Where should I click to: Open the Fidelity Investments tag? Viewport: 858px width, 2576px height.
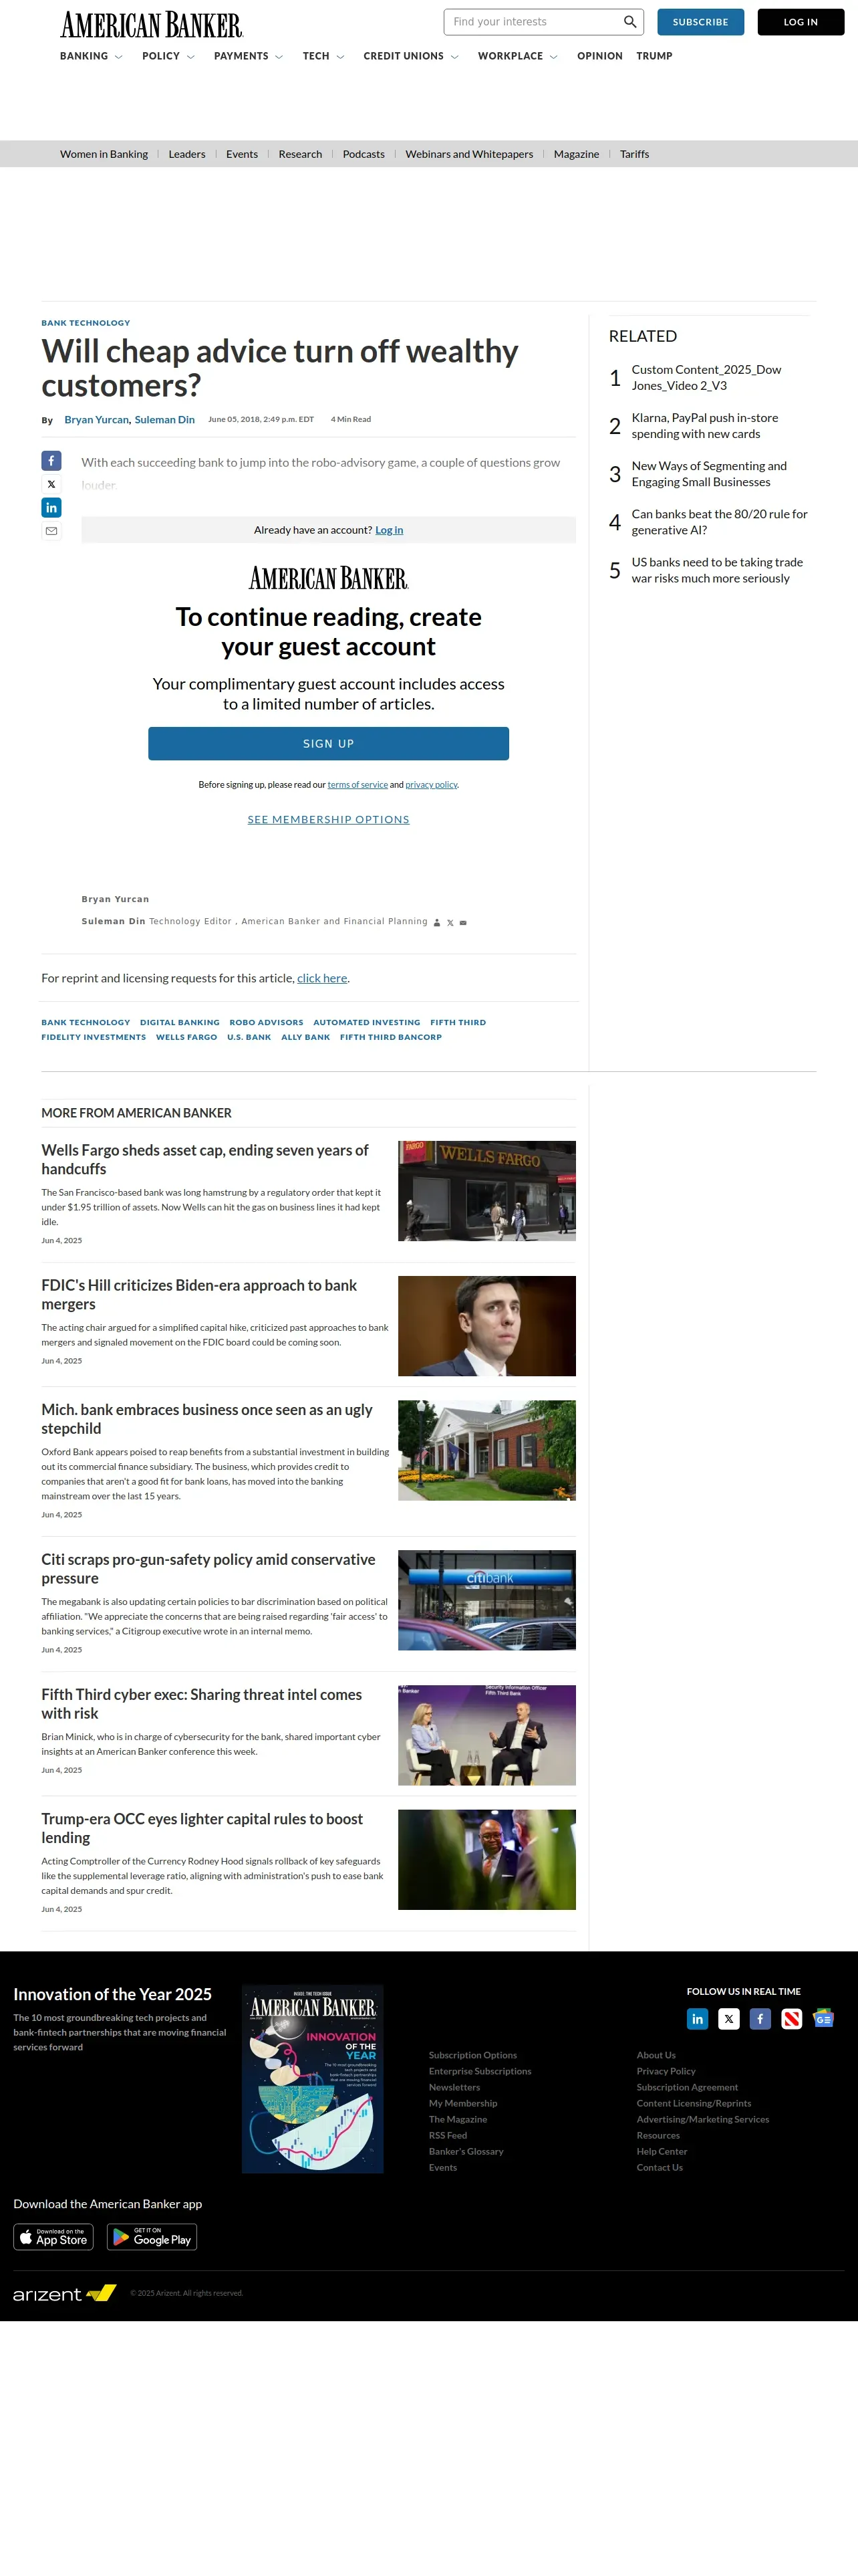click(x=93, y=1037)
